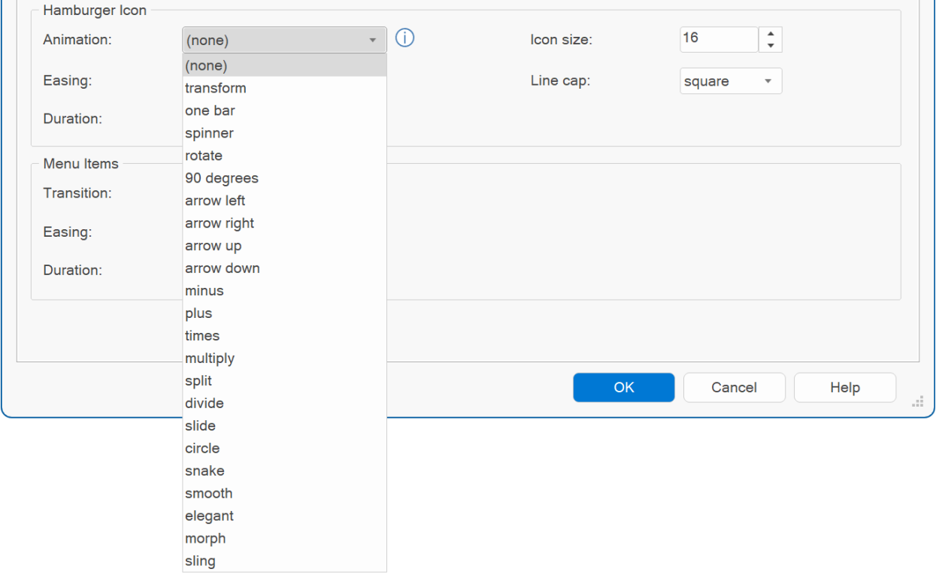Click the info icon next to Animation
Image resolution: width=936 pixels, height=584 pixels.
click(x=406, y=39)
